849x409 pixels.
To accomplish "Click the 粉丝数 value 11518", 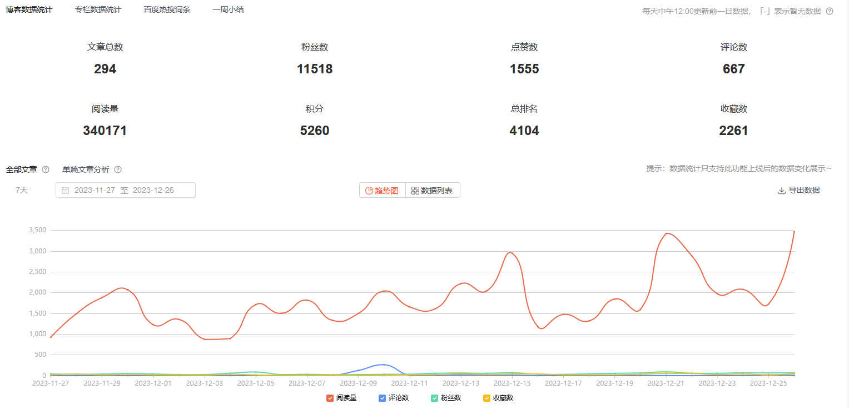I will coord(315,69).
